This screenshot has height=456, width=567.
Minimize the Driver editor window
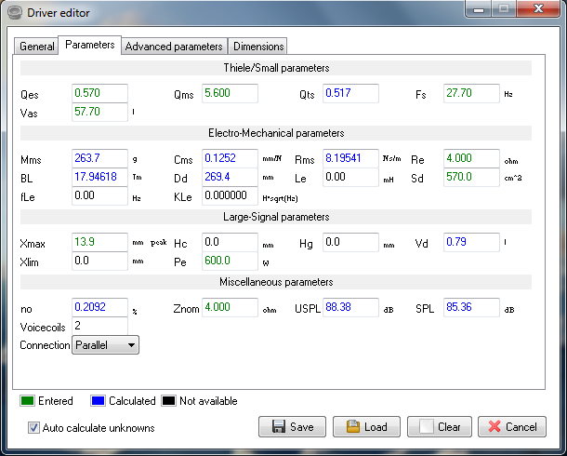(x=479, y=9)
